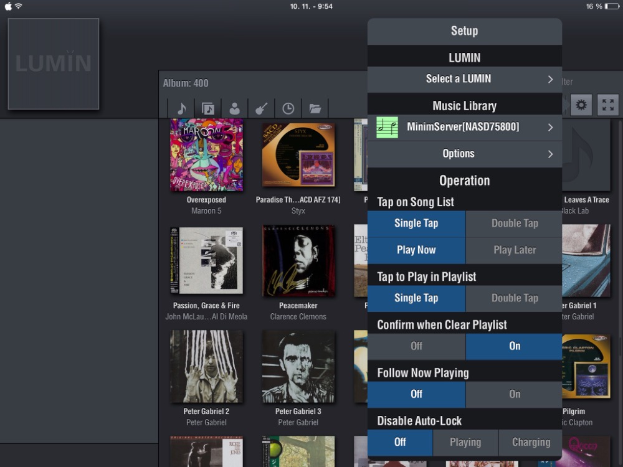The height and width of the screenshot is (467, 623).
Task: Turn Follow Now Playing On
Action: tap(514, 394)
